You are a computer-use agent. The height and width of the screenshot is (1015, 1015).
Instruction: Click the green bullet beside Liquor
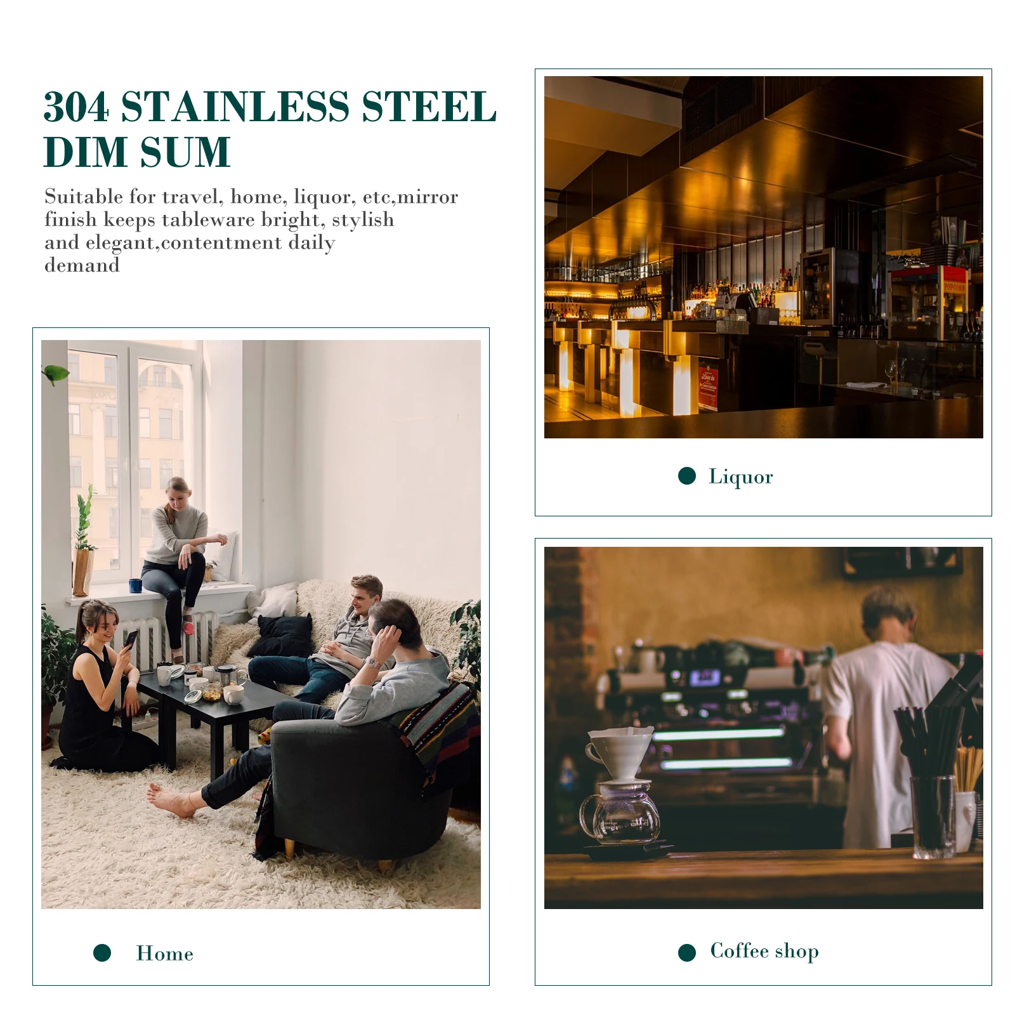(687, 476)
